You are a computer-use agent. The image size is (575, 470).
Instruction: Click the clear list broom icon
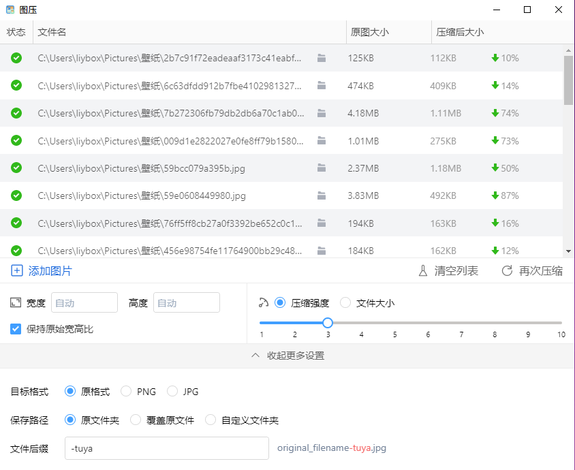pos(423,270)
